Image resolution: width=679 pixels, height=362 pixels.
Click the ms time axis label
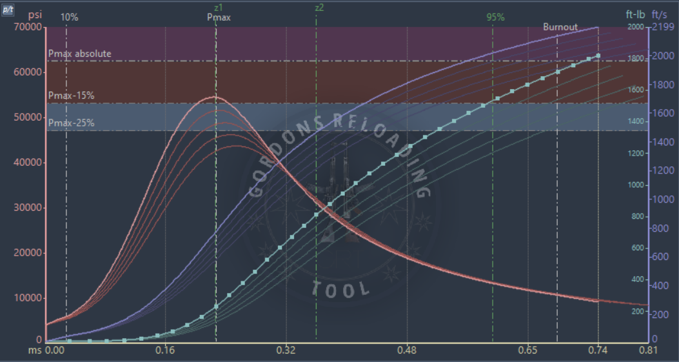coord(37,350)
